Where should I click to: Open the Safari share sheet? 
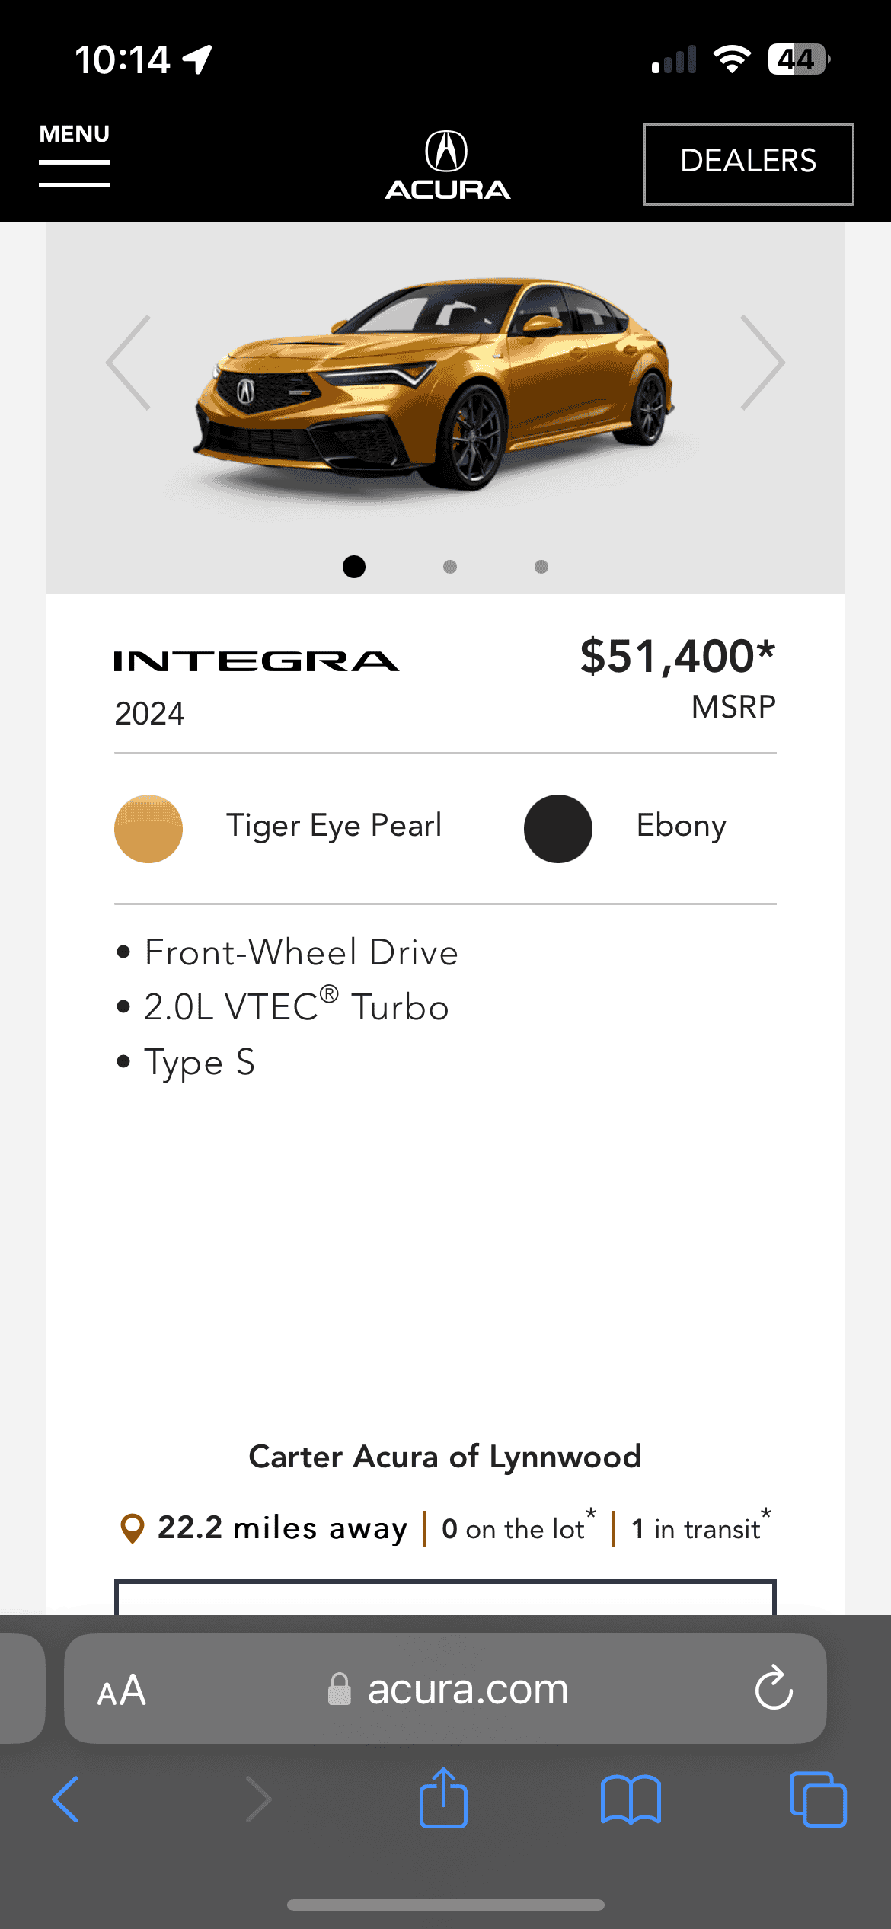tap(443, 1798)
